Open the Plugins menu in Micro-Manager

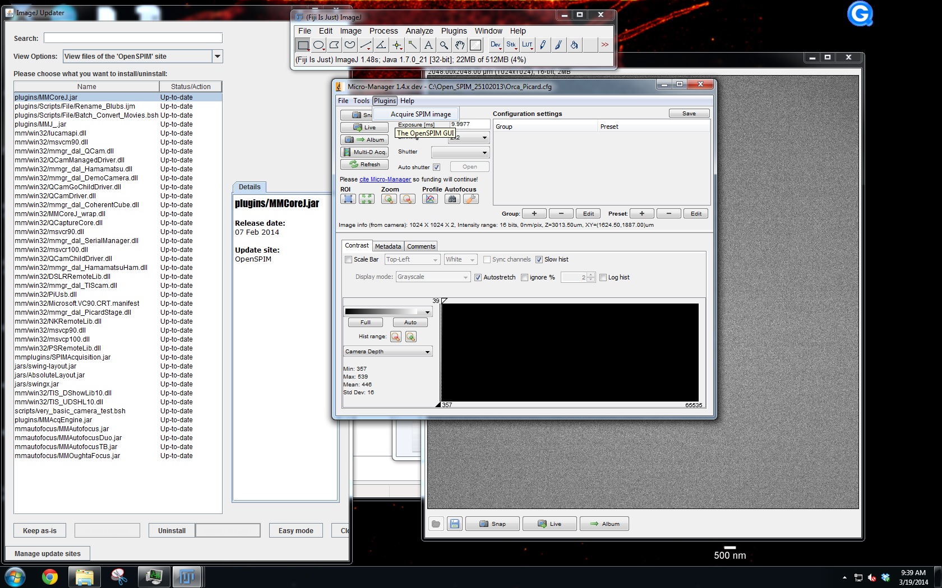tap(385, 101)
